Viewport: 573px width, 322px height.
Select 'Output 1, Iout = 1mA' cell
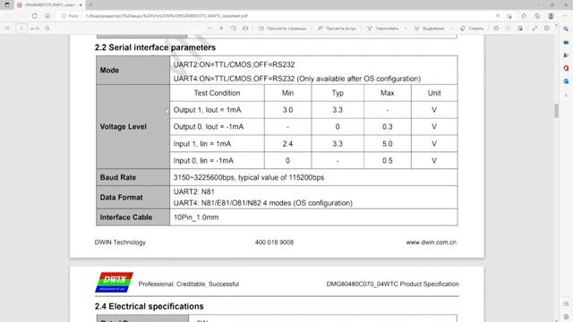point(207,110)
